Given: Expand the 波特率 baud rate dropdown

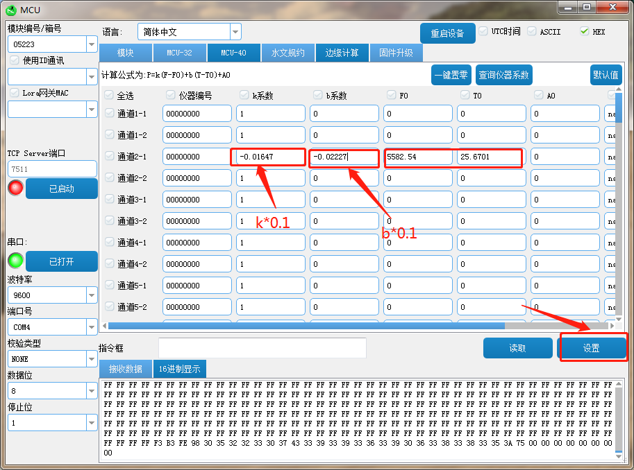Looking at the screenshot, I should 92,295.
